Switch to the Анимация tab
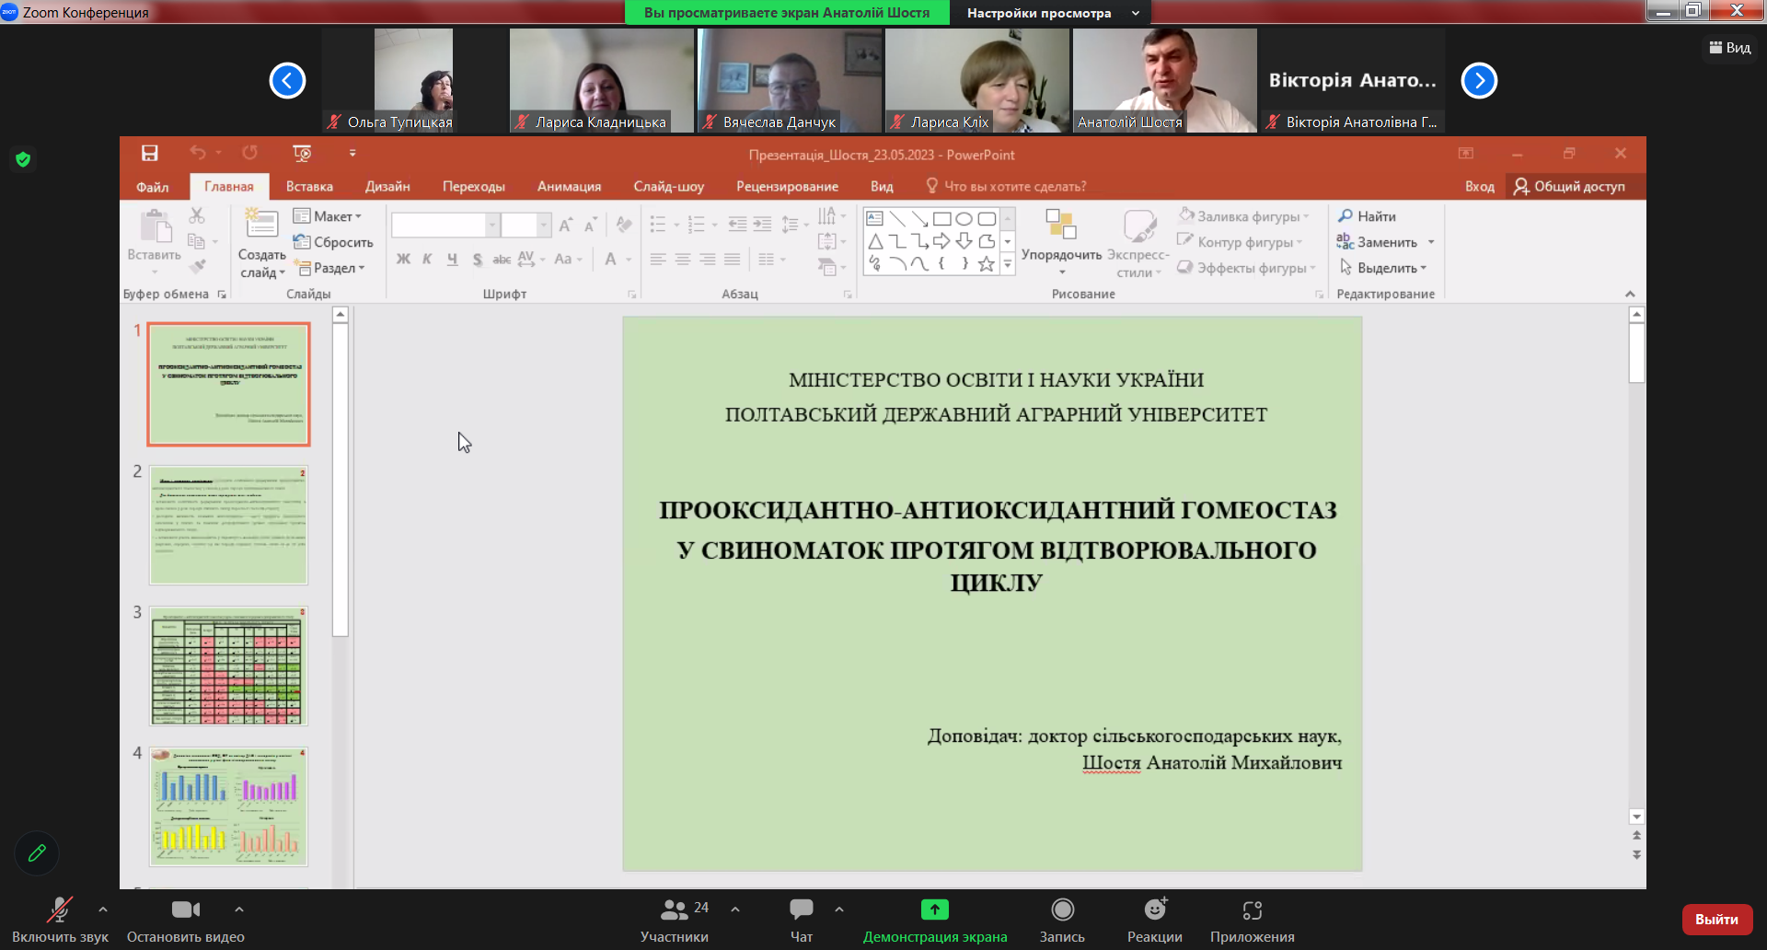This screenshot has width=1767, height=950. (x=569, y=186)
